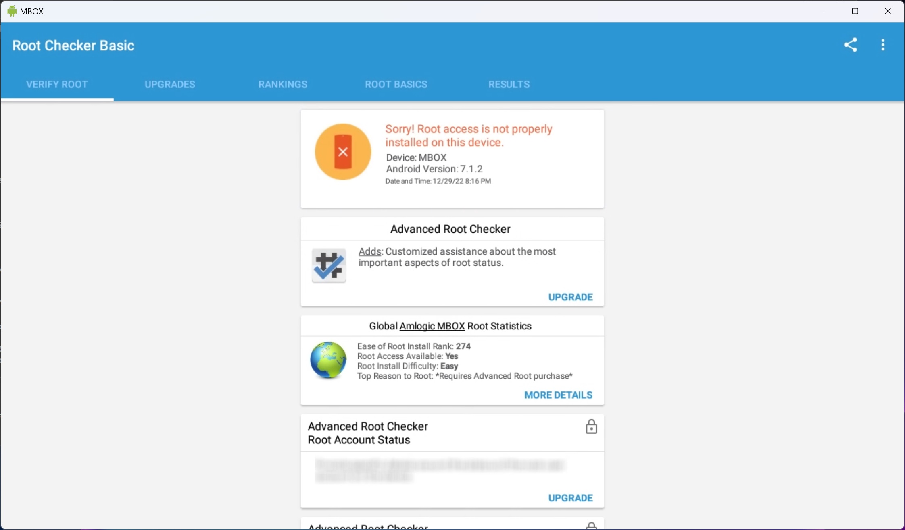Image resolution: width=905 pixels, height=530 pixels.
Task: Click 'Root Install Difficulty: Easy' line
Action: point(407,366)
